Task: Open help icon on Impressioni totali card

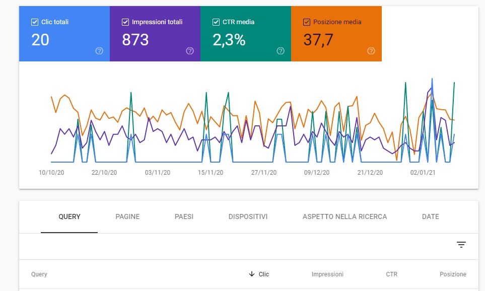Action: point(189,51)
